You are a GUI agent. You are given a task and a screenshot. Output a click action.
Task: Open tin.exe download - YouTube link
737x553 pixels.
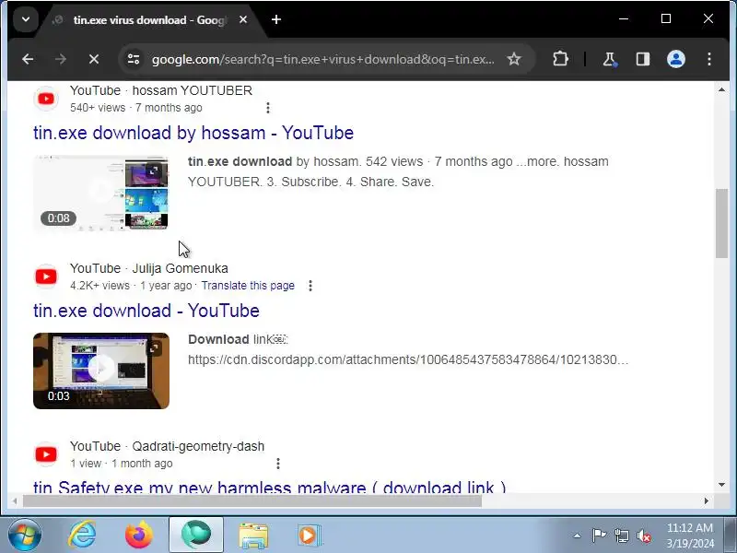coord(146,311)
